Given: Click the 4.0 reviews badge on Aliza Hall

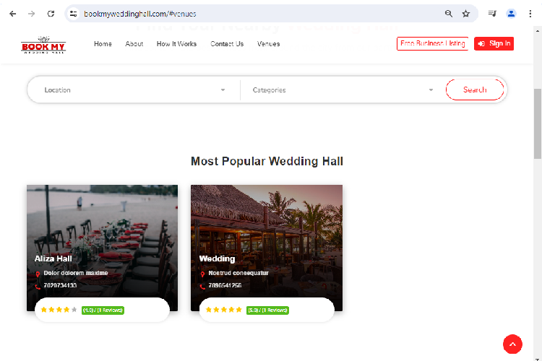Looking at the screenshot, I should click(x=103, y=310).
